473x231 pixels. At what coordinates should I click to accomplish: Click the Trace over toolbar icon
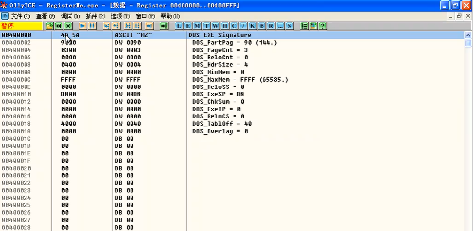point(137,26)
